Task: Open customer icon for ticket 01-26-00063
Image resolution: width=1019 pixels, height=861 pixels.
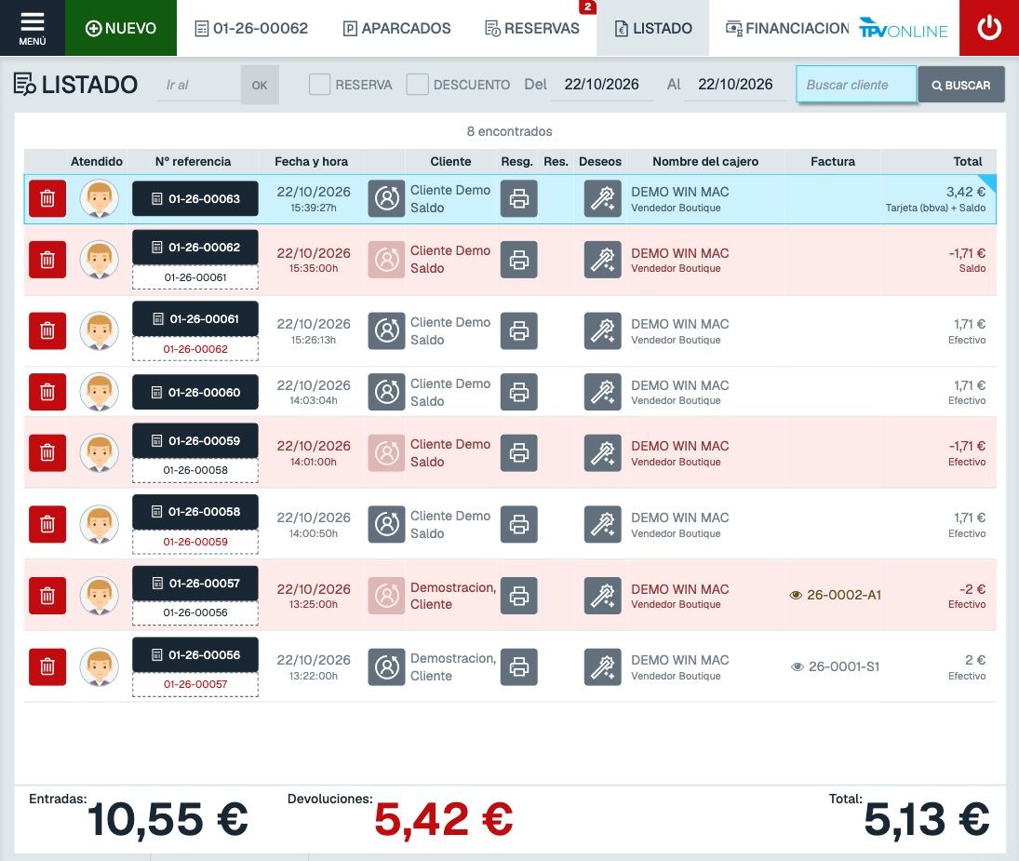Action: point(387,198)
